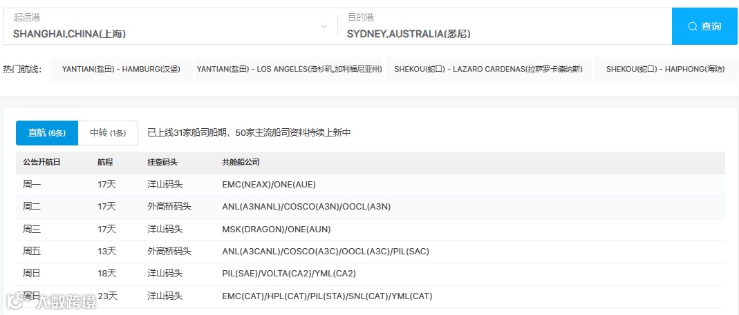Click PIL(SAE)/VOLTA(CA2)/YML(CA2) carrier text
The image size is (739, 315).
(289, 273)
